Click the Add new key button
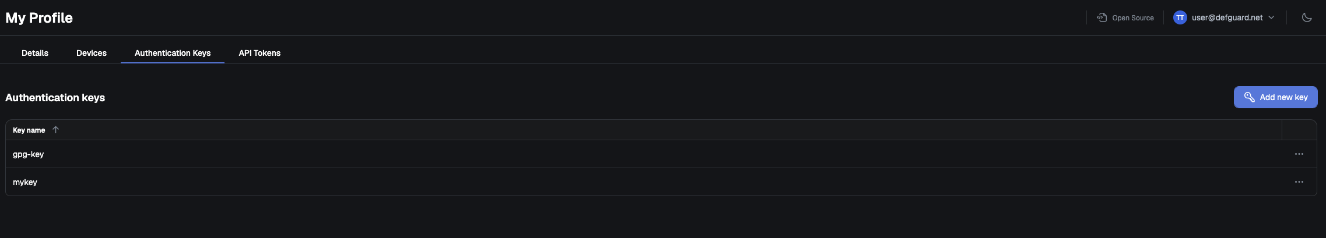Image resolution: width=1326 pixels, height=238 pixels. (x=1275, y=97)
